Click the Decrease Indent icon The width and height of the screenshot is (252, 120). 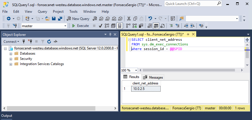186,25
